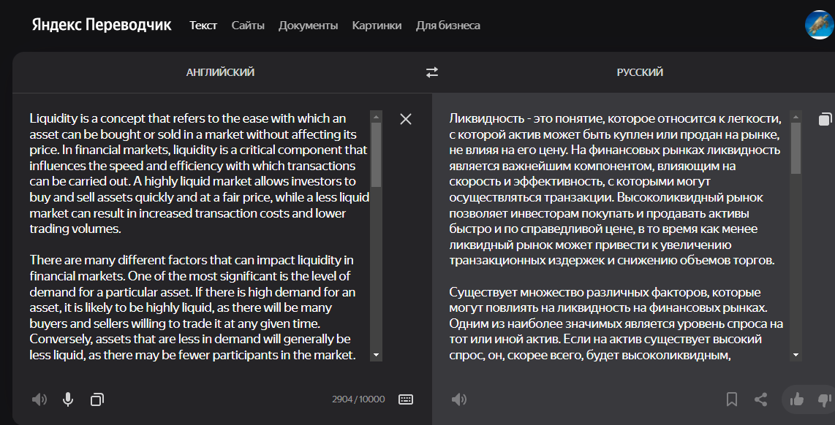The width and height of the screenshot is (835, 425).
Task: Clear the source text with the X icon
Action: (x=406, y=119)
